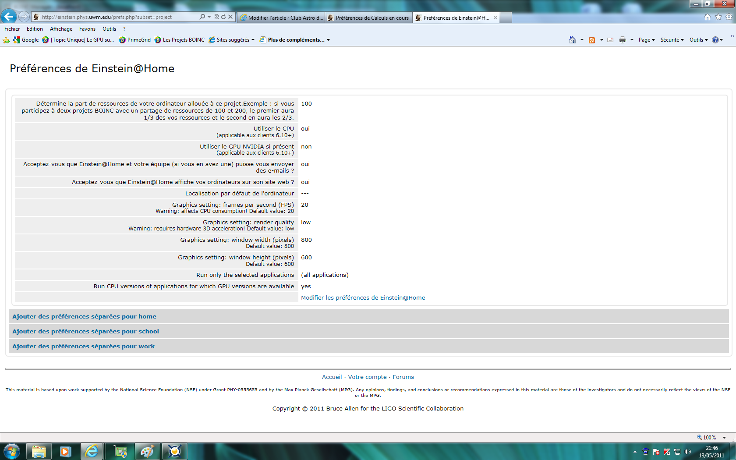This screenshot has height=460, width=736.
Task: Click Modifier les préférences de Einstein@Home link
Action: 363,298
